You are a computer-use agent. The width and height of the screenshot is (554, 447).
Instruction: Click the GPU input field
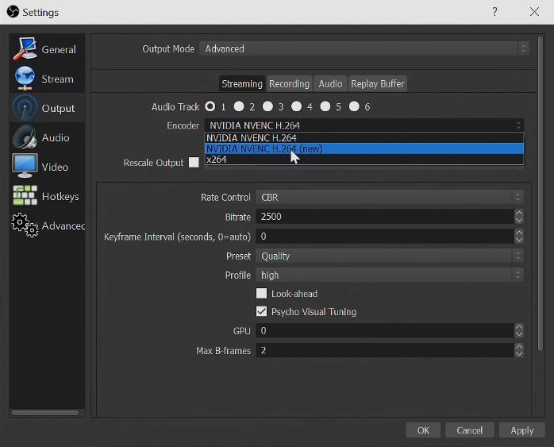pos(385,331)
